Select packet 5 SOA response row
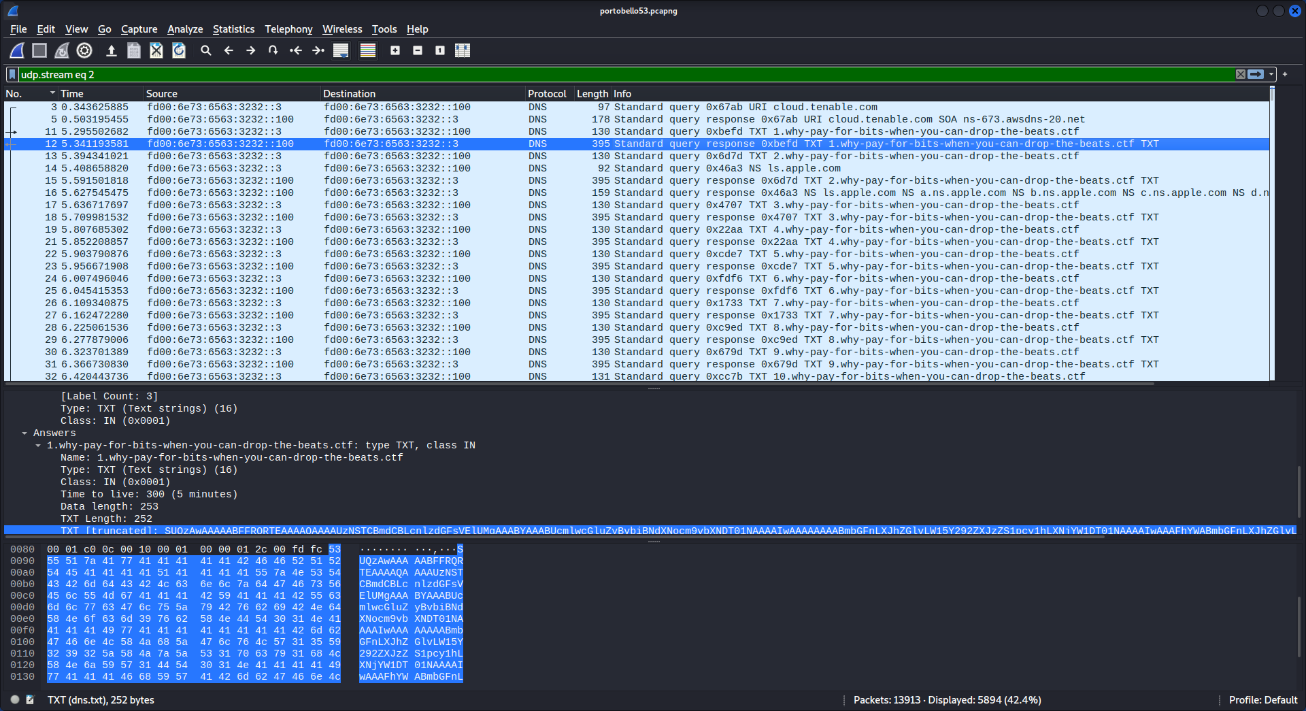Screen dimensions: 1306x711 point(637,120)
